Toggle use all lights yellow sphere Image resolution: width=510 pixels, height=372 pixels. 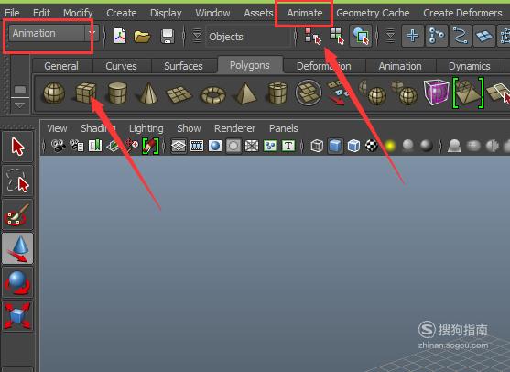[x=390, y=146]
